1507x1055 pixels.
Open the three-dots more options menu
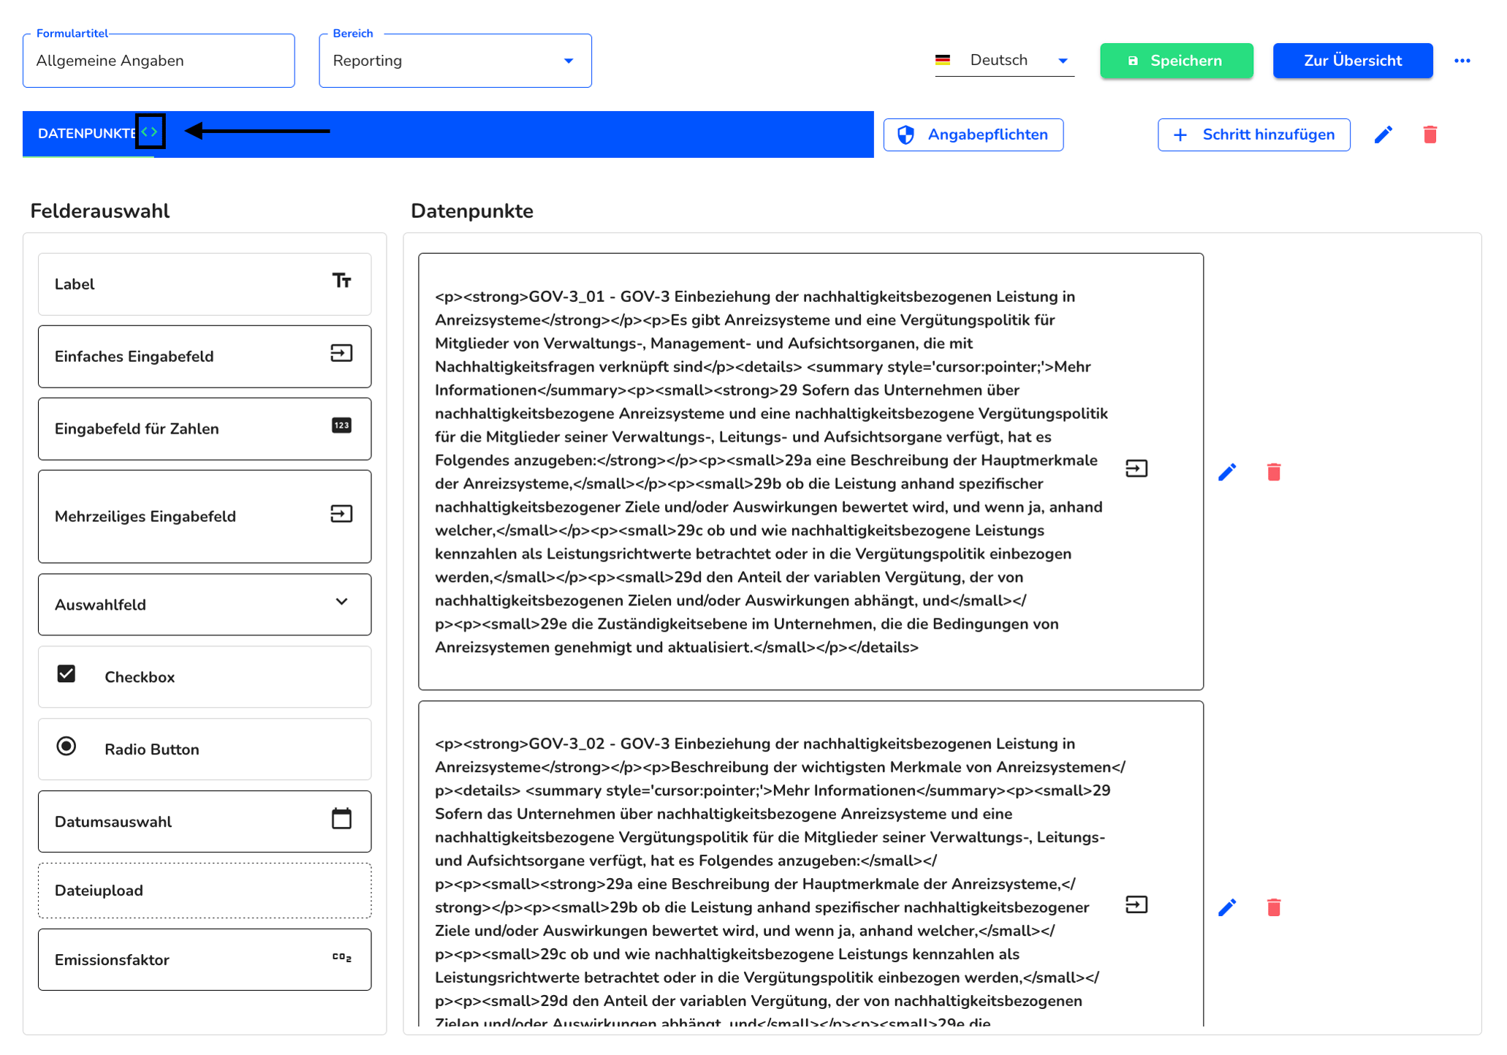[x=1462, y=61]
